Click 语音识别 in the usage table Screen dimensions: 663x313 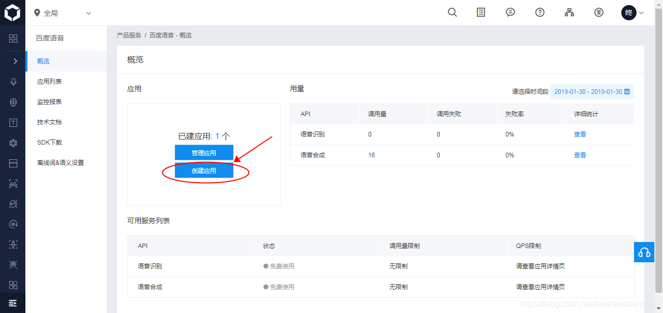pos(313,134)
